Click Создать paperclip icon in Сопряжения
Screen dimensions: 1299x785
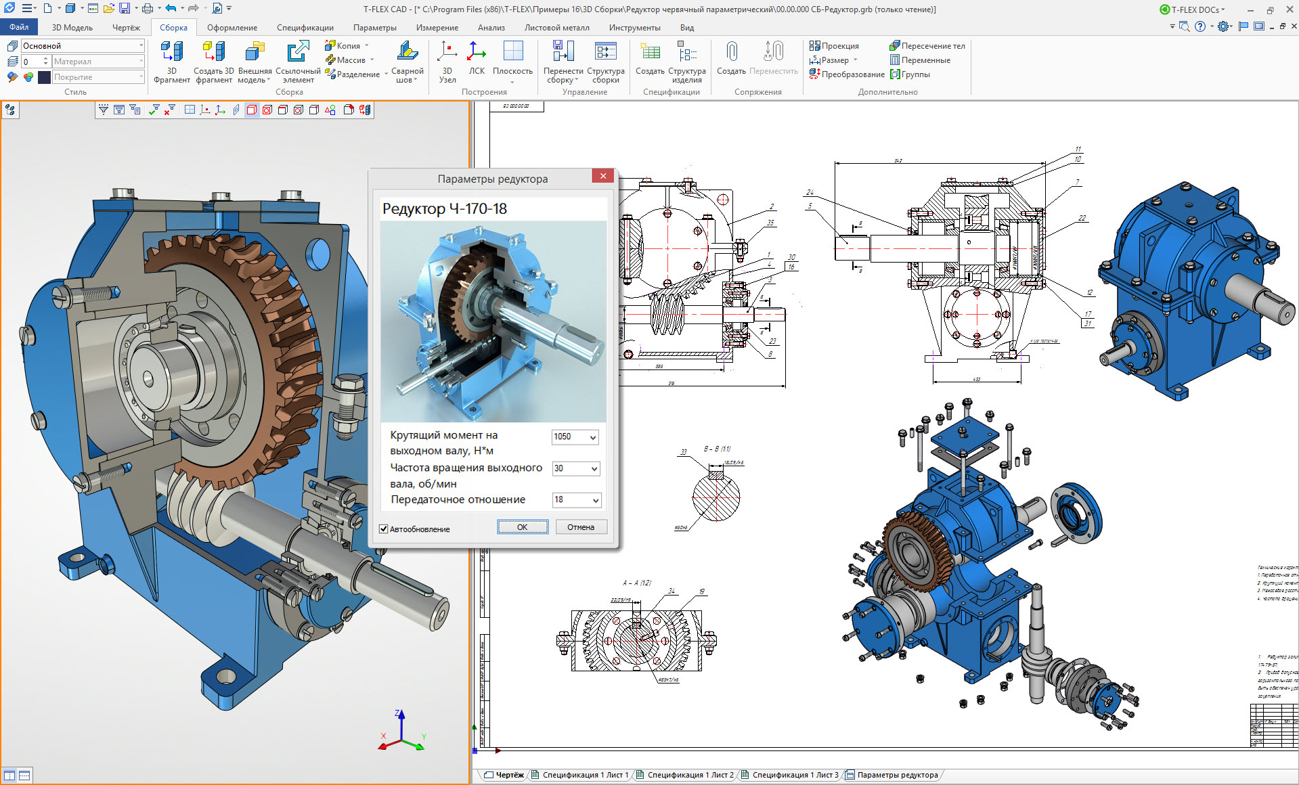point(731,53)
